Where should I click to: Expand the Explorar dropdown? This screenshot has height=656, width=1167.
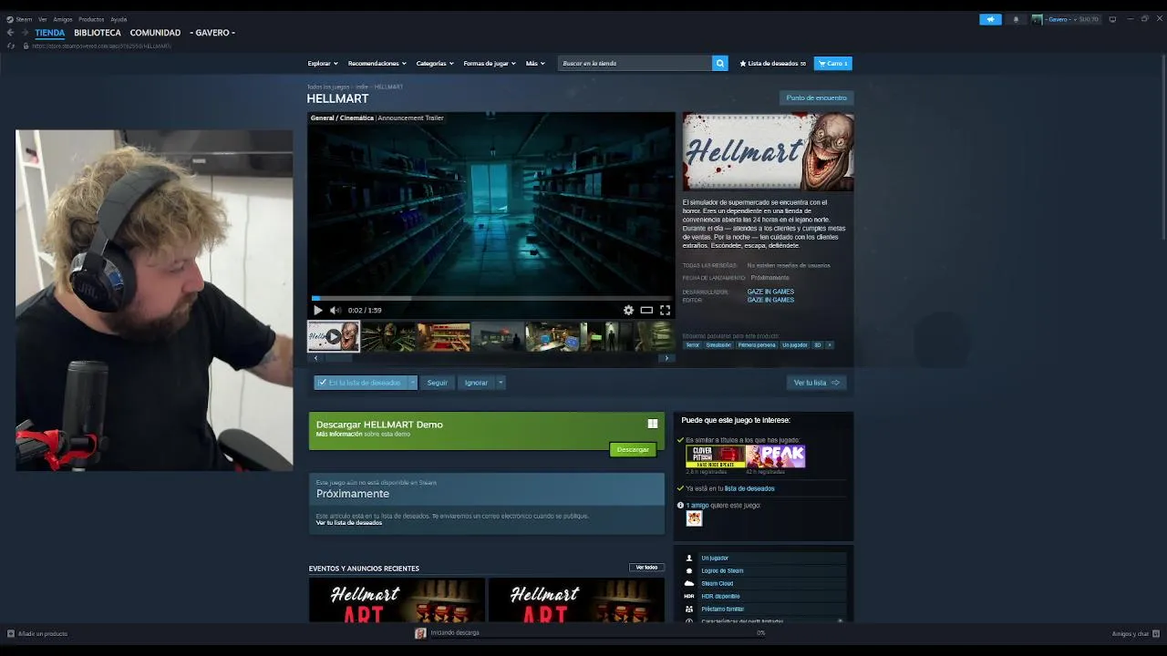click(323, 64)
